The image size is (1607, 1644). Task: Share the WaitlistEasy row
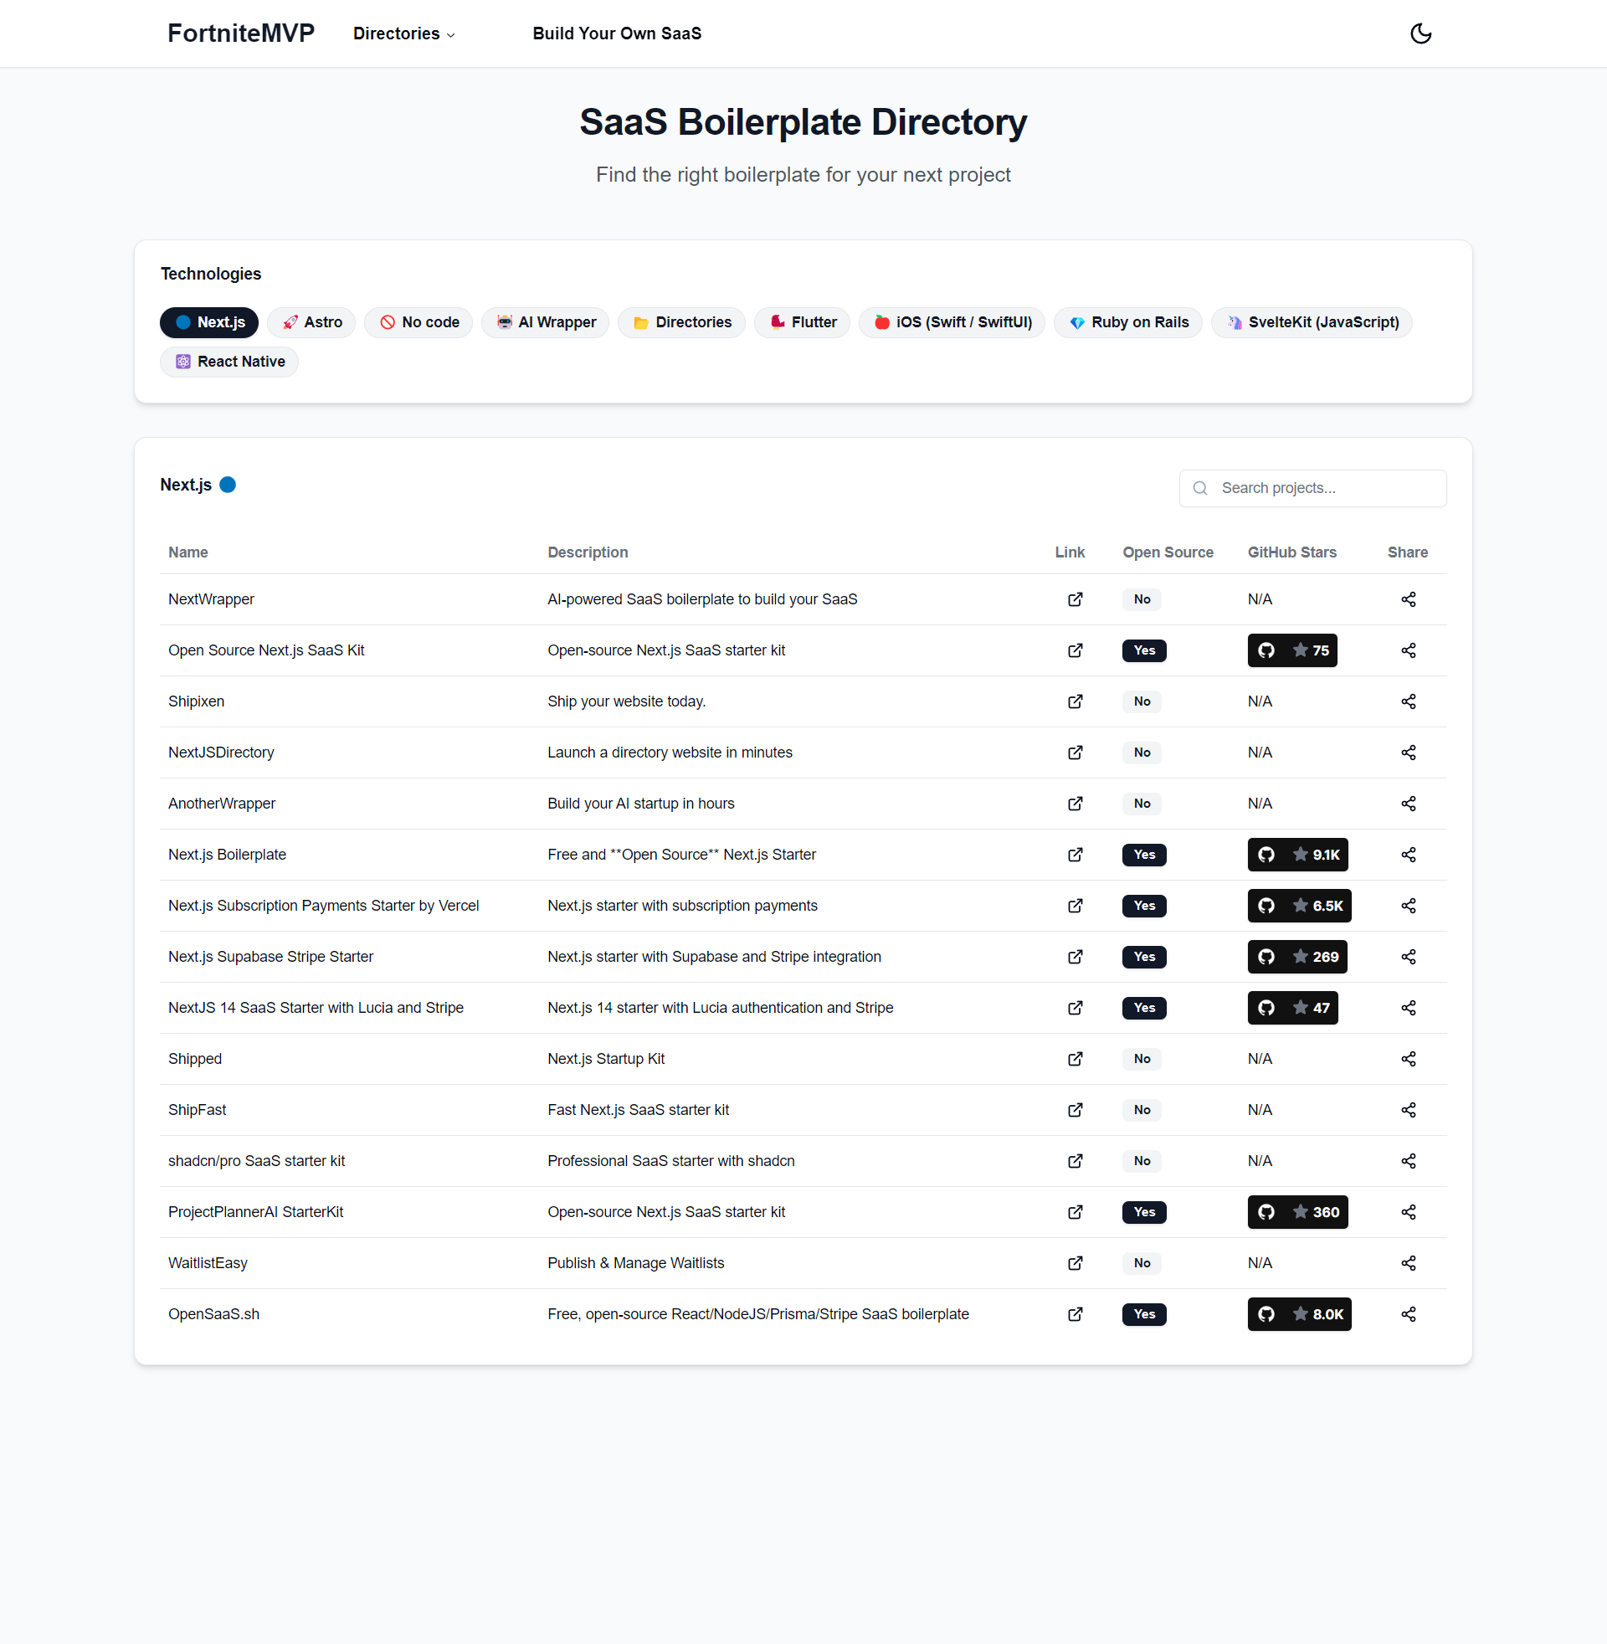[x=1409, y=1263]
